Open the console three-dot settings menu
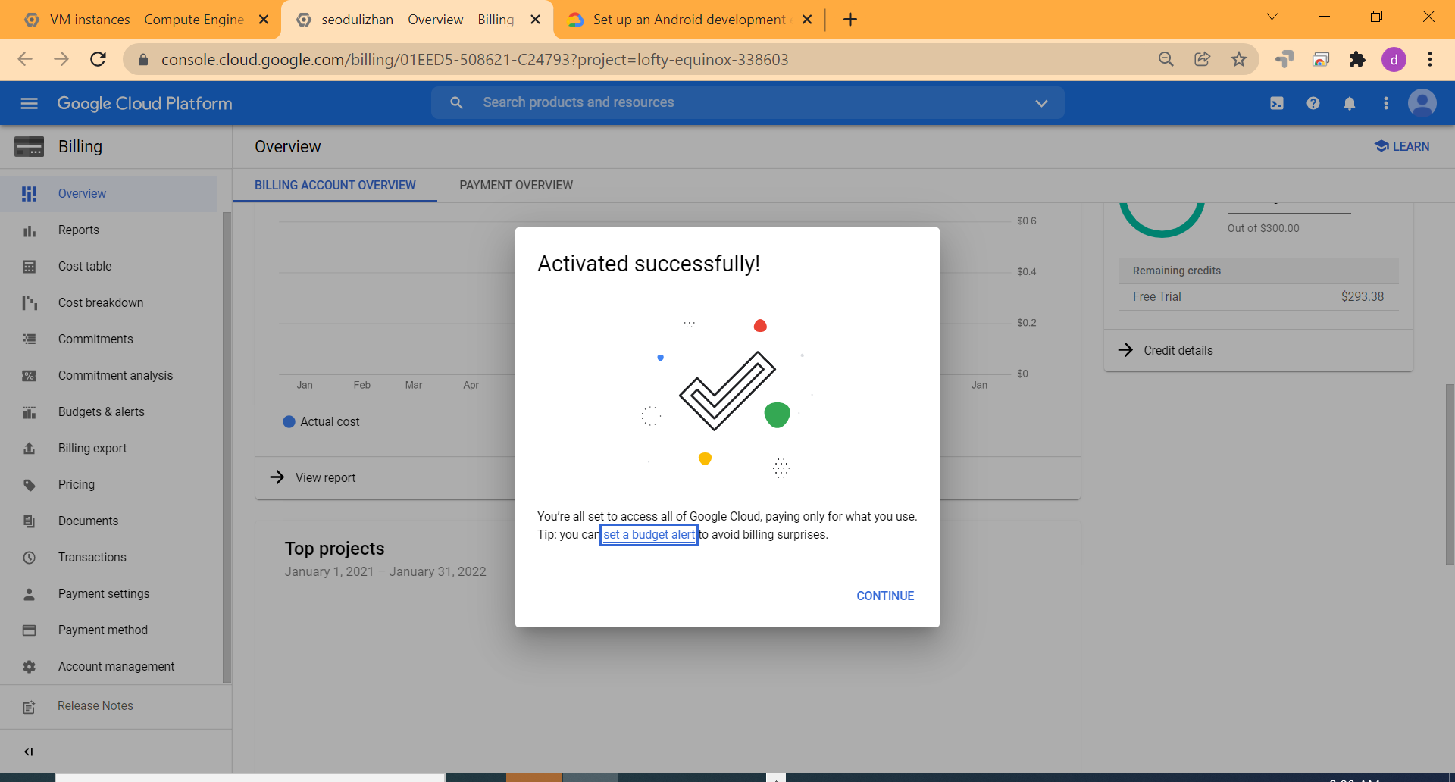This screenshot has width=1455, height=782. coord(1386,103)
